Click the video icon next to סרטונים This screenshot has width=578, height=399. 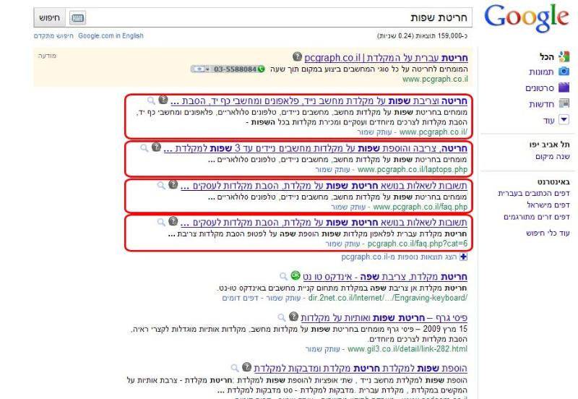tap(564, 87)
